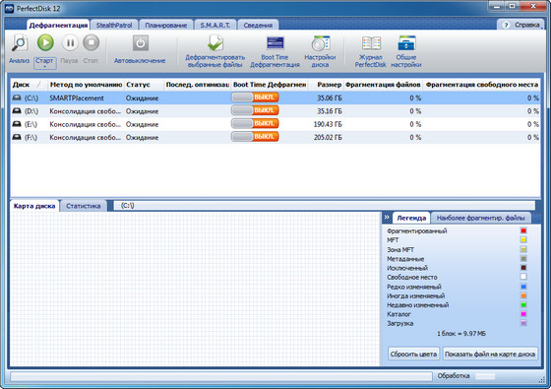
Task: Open Boot Time Дефрагментация tool
Action: coord(275,43)
